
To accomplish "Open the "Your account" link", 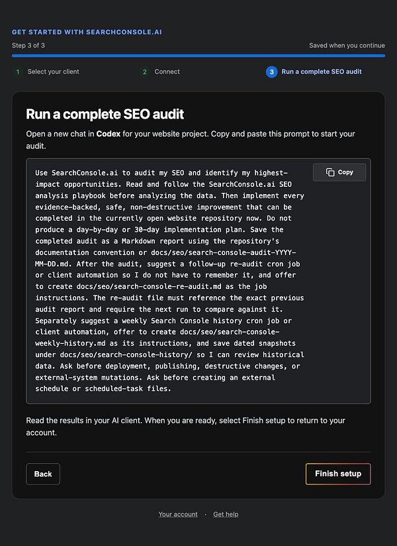I will 178,514.
